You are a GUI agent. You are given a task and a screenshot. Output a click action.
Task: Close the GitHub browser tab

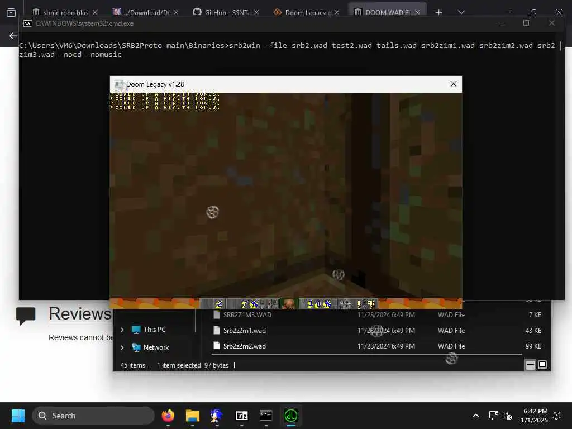pos(256,12)
